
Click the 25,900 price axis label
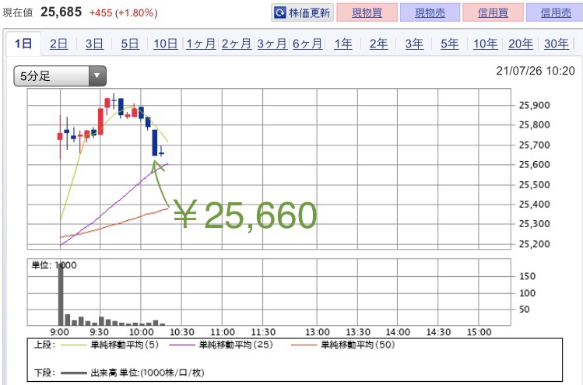(x=534, y=105)
